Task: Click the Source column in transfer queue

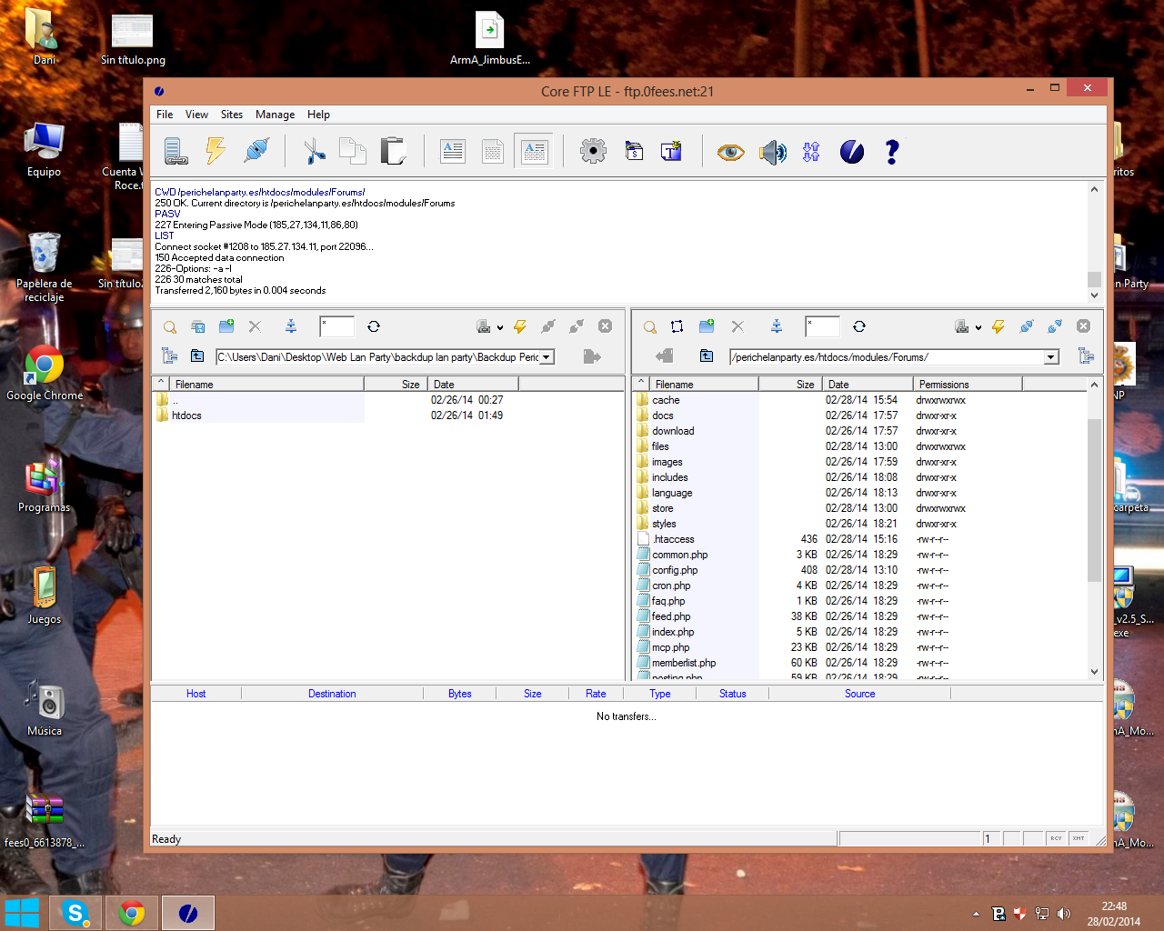Action: 859,694
